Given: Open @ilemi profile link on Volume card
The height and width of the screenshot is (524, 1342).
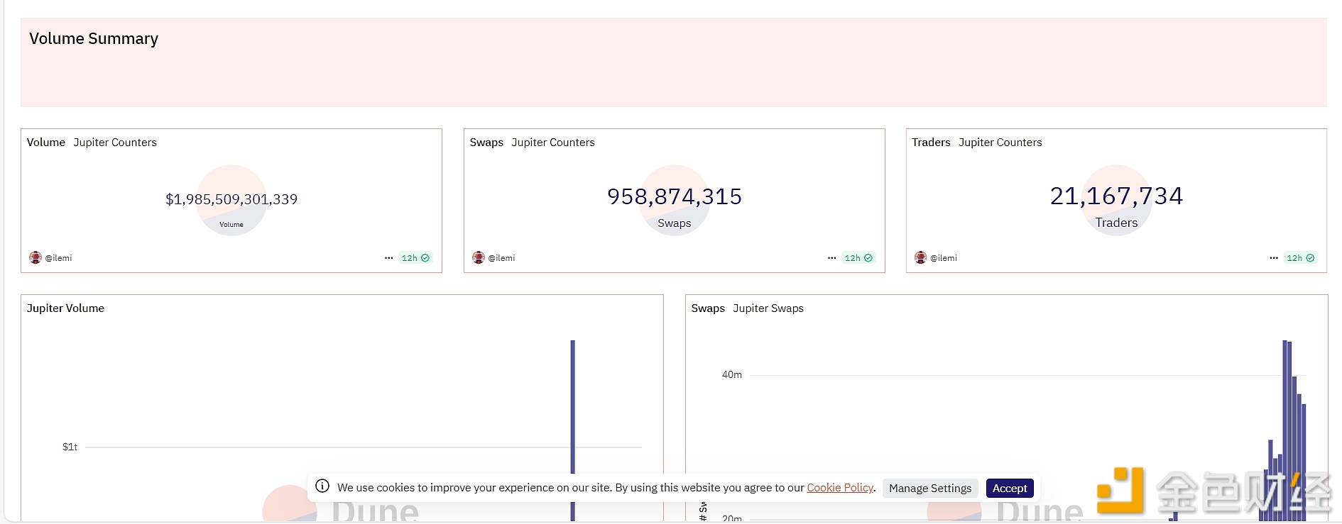Looking at the screenshot, I should point(59,258).
